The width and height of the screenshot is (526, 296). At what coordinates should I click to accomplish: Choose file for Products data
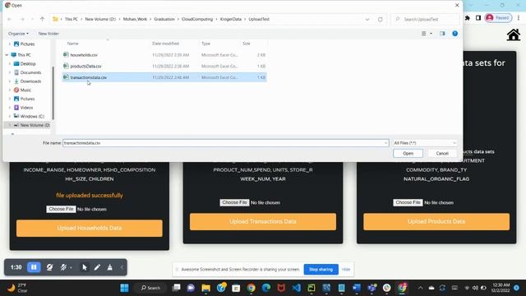pos(408,202)
